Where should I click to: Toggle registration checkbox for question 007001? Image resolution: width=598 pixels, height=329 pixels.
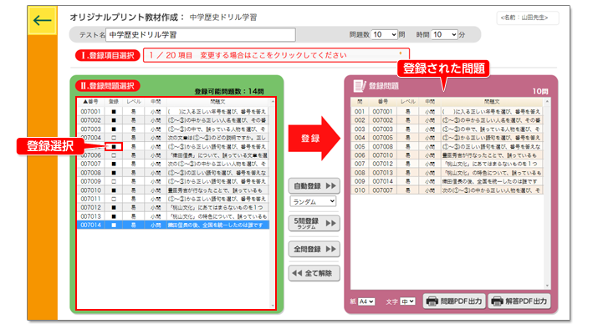tap(114, 112)
